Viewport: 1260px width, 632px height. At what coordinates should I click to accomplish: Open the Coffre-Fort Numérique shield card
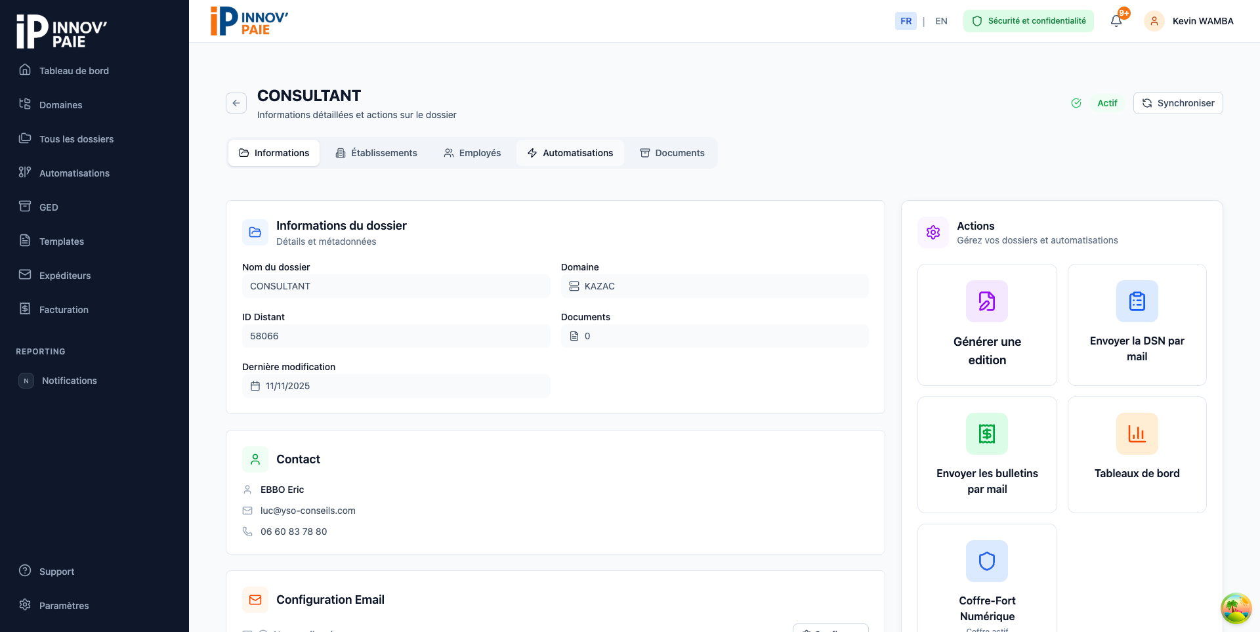986,578
